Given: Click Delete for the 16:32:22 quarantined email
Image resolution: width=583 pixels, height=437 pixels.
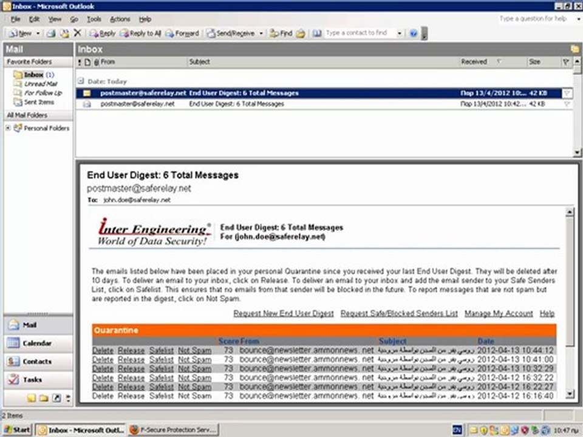Looking at the screenshot, I should (x=103, y=378).
